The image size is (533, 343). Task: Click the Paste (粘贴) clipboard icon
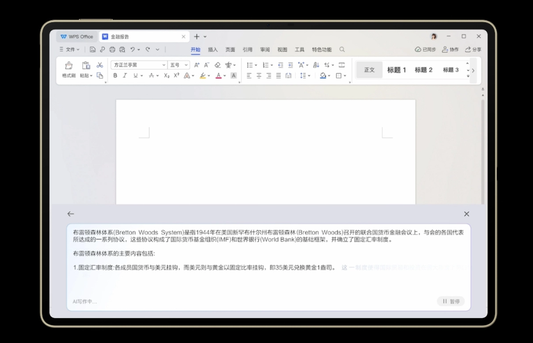[86, 65]
